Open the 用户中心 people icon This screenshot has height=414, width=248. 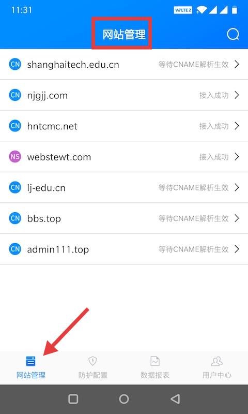pyautogui.click(x=216, y=361)
